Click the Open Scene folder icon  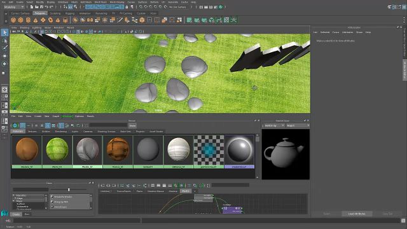coord(37,7)
